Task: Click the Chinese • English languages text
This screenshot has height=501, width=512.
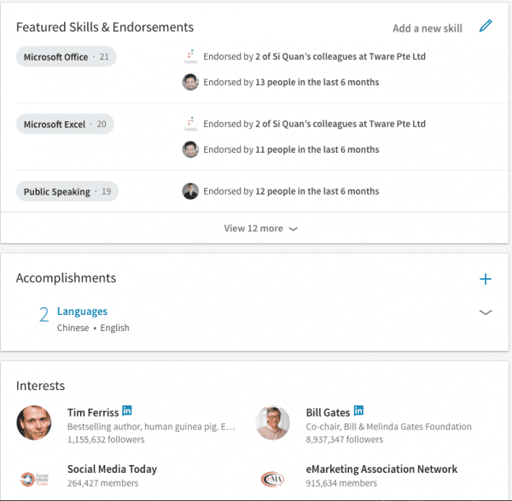Action: point(93,328)
